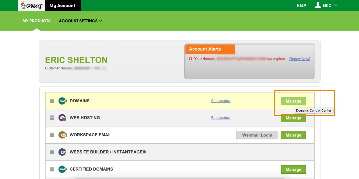Expand the Web Hosting row
The width and height of the screenshot is (359, 179).
(x=52, y=118)
